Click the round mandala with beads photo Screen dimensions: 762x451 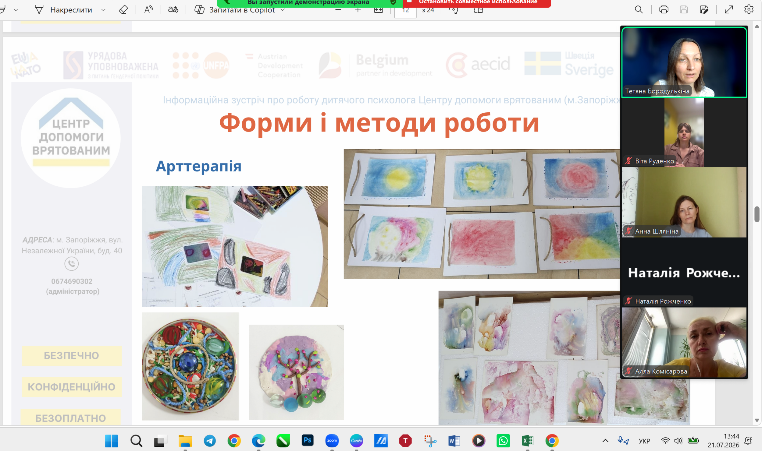point(190,366)
